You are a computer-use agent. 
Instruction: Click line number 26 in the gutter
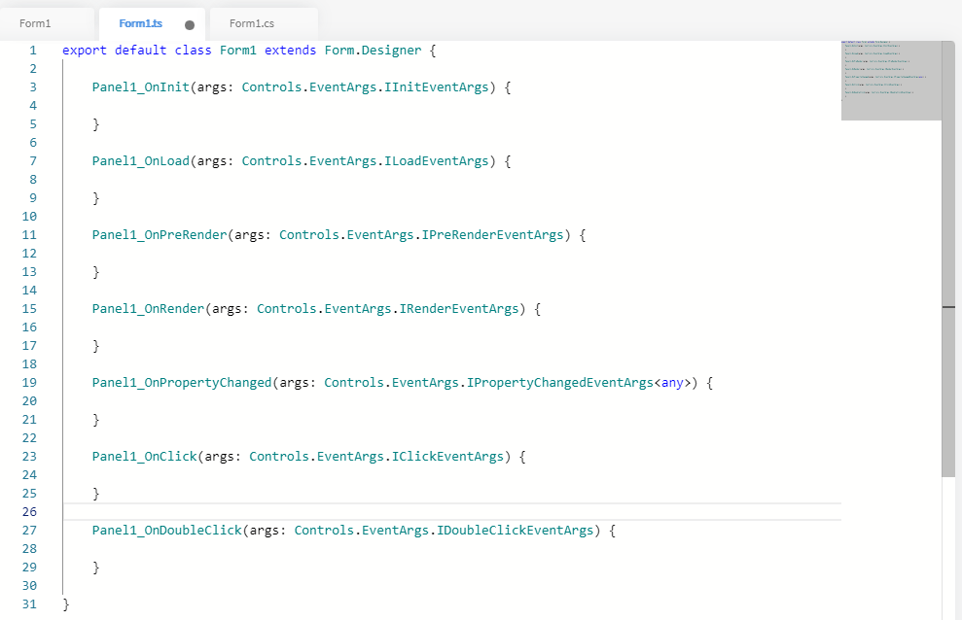point(28,512)
